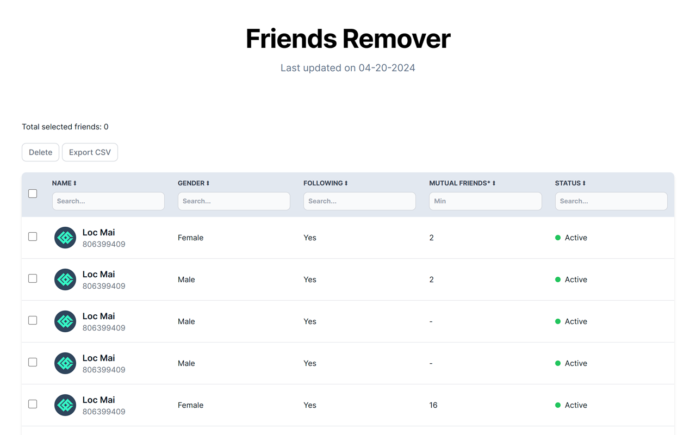Check the first Loc Mai row checkbox
Viewport: 696px width, 435px height.
click(33, 237)
